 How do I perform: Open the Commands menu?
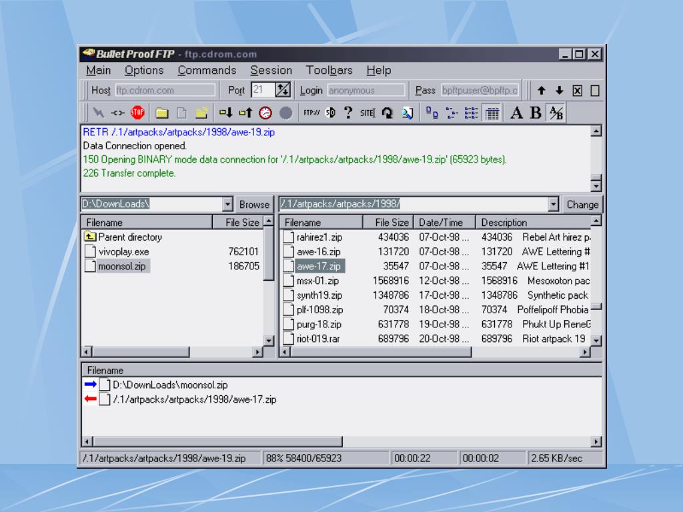[x=207, y=71]
